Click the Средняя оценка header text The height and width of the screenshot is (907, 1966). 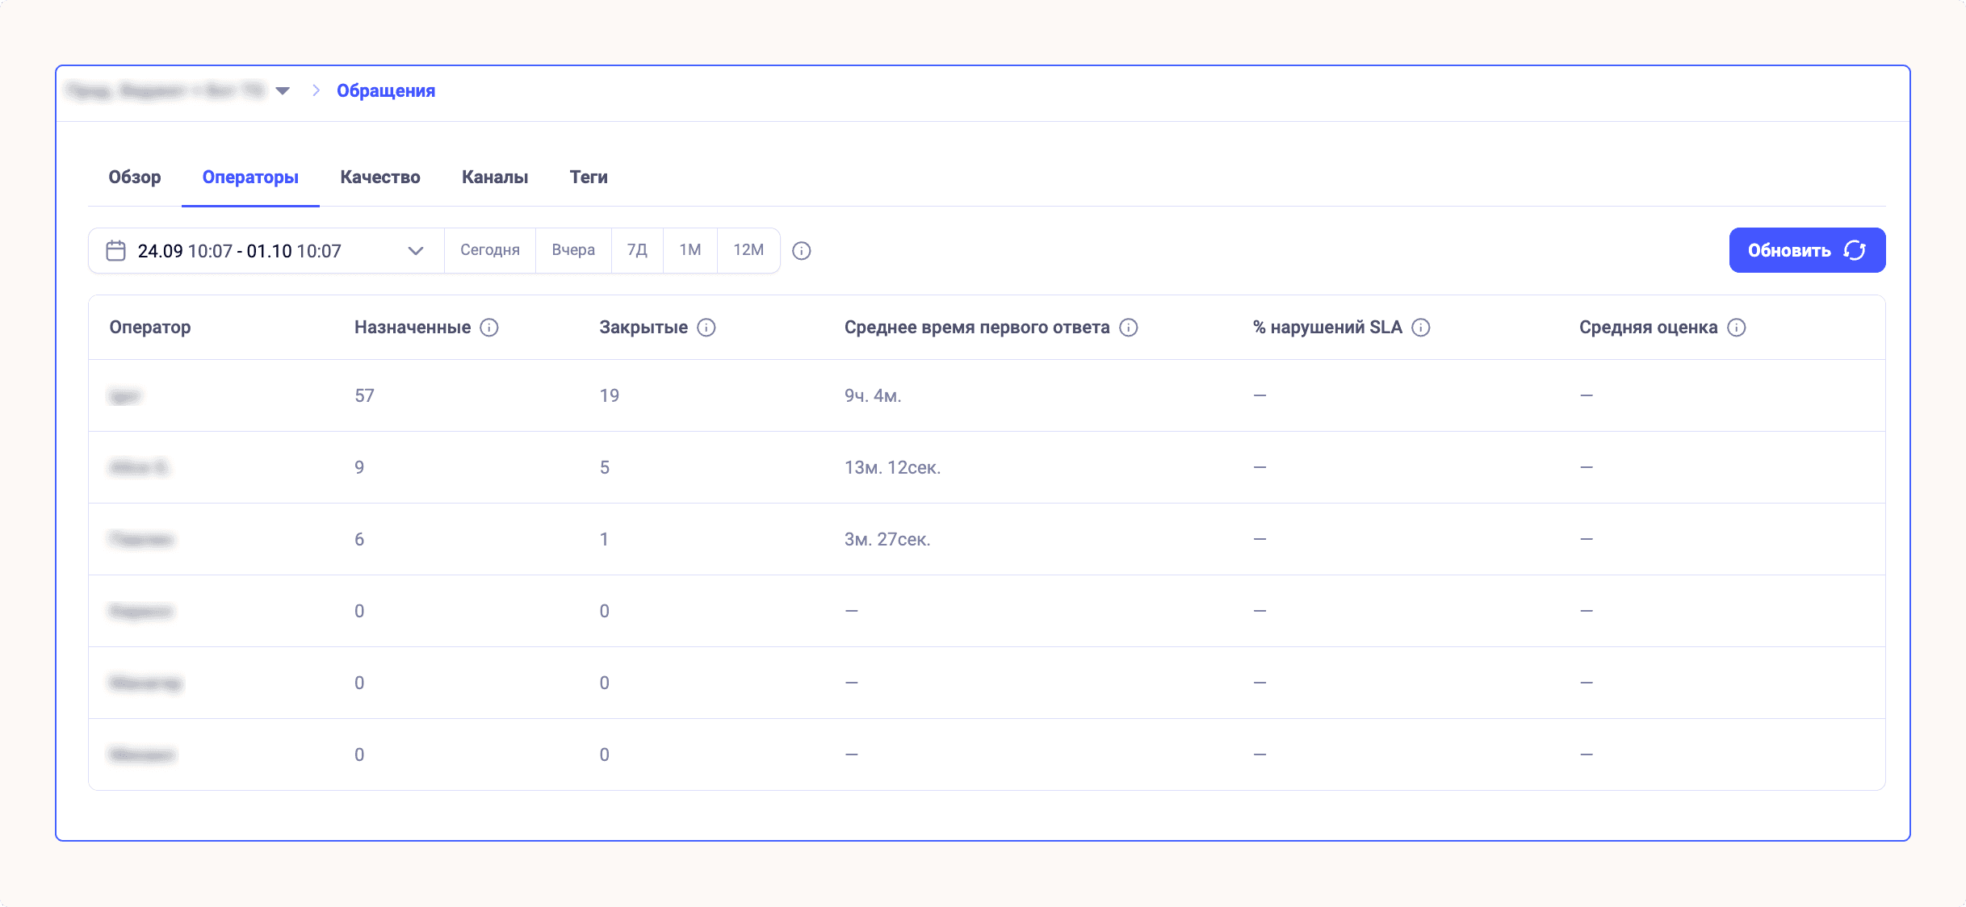pyautogui.click(x=1649, y=328)
